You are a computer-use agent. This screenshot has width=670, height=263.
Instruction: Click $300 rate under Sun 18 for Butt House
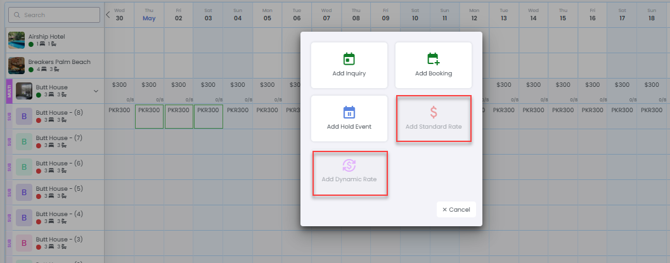652,85
